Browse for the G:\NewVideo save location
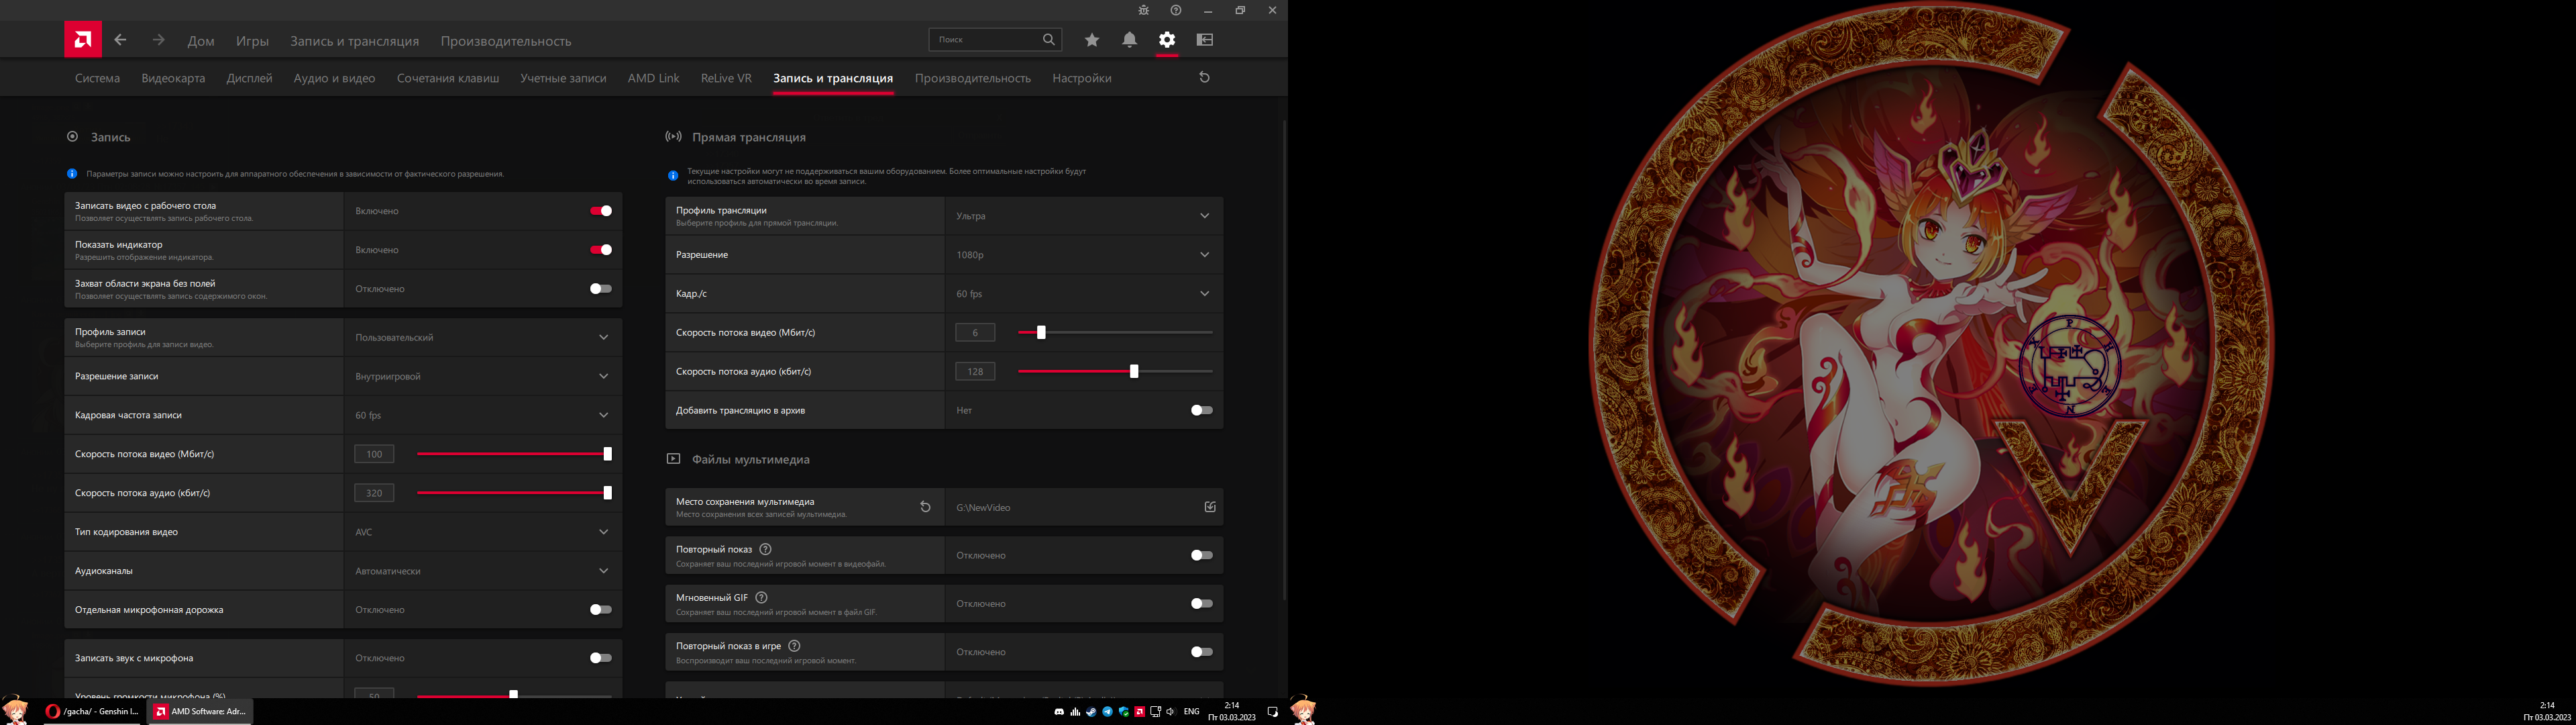This screenshot has height=725, width=2576. [x=1210, y=507]
